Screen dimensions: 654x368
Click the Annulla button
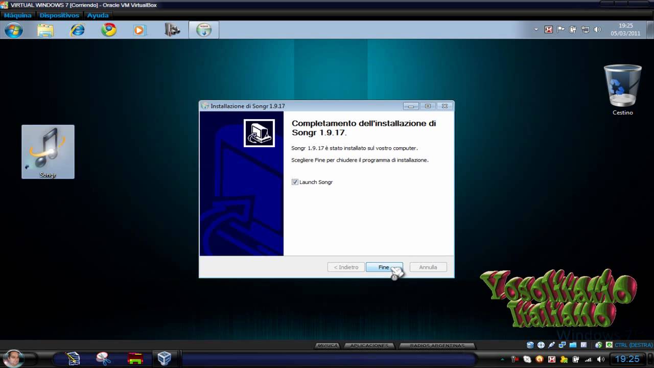[428, 267]
